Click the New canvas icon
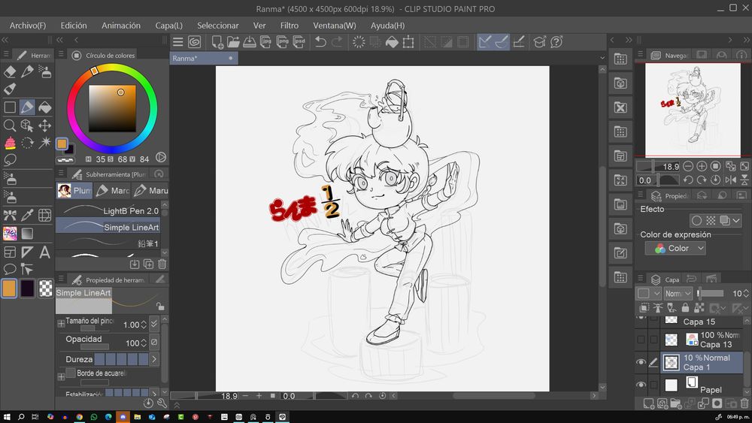This screenshot has width=752, height=423. (x=217, y=42)
